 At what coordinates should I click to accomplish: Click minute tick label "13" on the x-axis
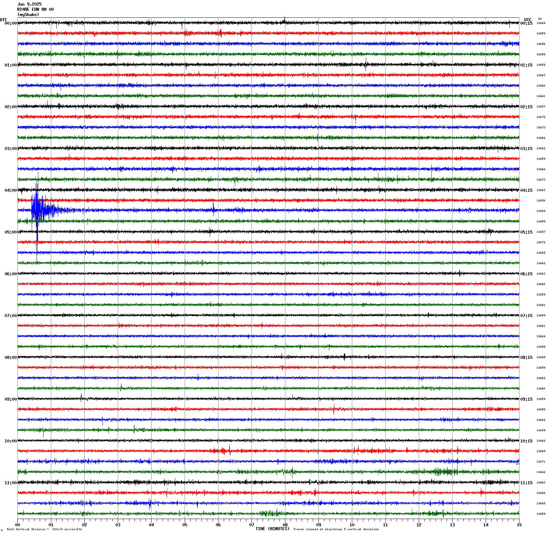click(453, 525)
